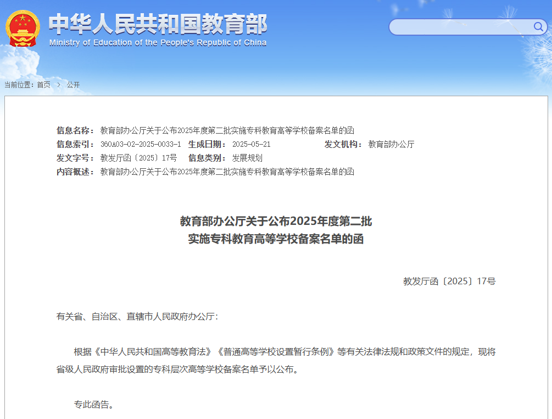Image resolution: width=552 pixels, height=419 pixels.
Task: Click the 内容概述 label
Action: point(75,172)
